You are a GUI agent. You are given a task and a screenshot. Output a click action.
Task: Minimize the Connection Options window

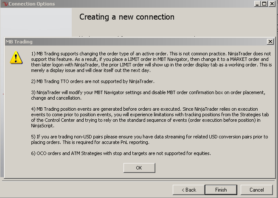point(257,3)
